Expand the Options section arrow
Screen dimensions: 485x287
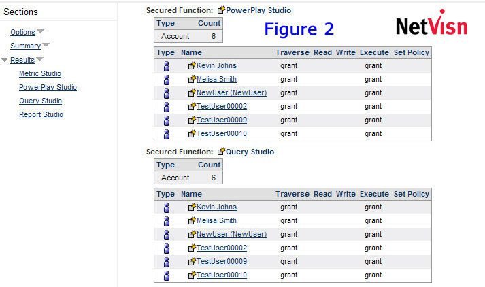(x=41, y=31)
